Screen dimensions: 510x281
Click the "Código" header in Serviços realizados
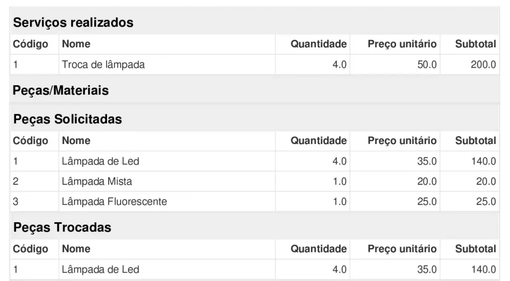click(x=30, y=44)
